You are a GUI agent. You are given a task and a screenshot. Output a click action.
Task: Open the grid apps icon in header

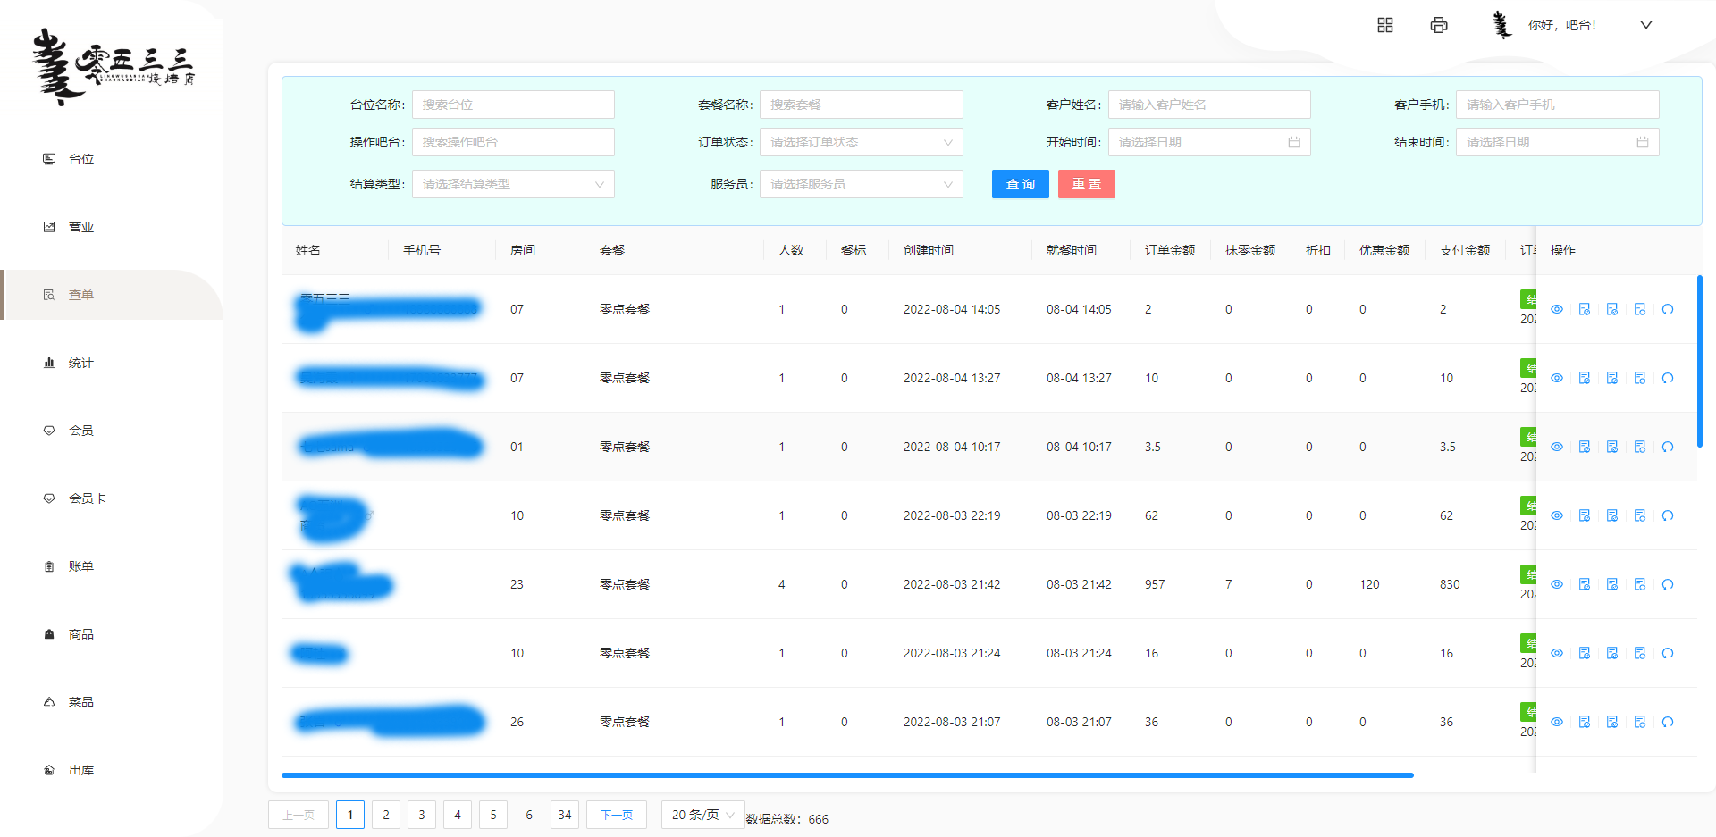(1385, 25)
